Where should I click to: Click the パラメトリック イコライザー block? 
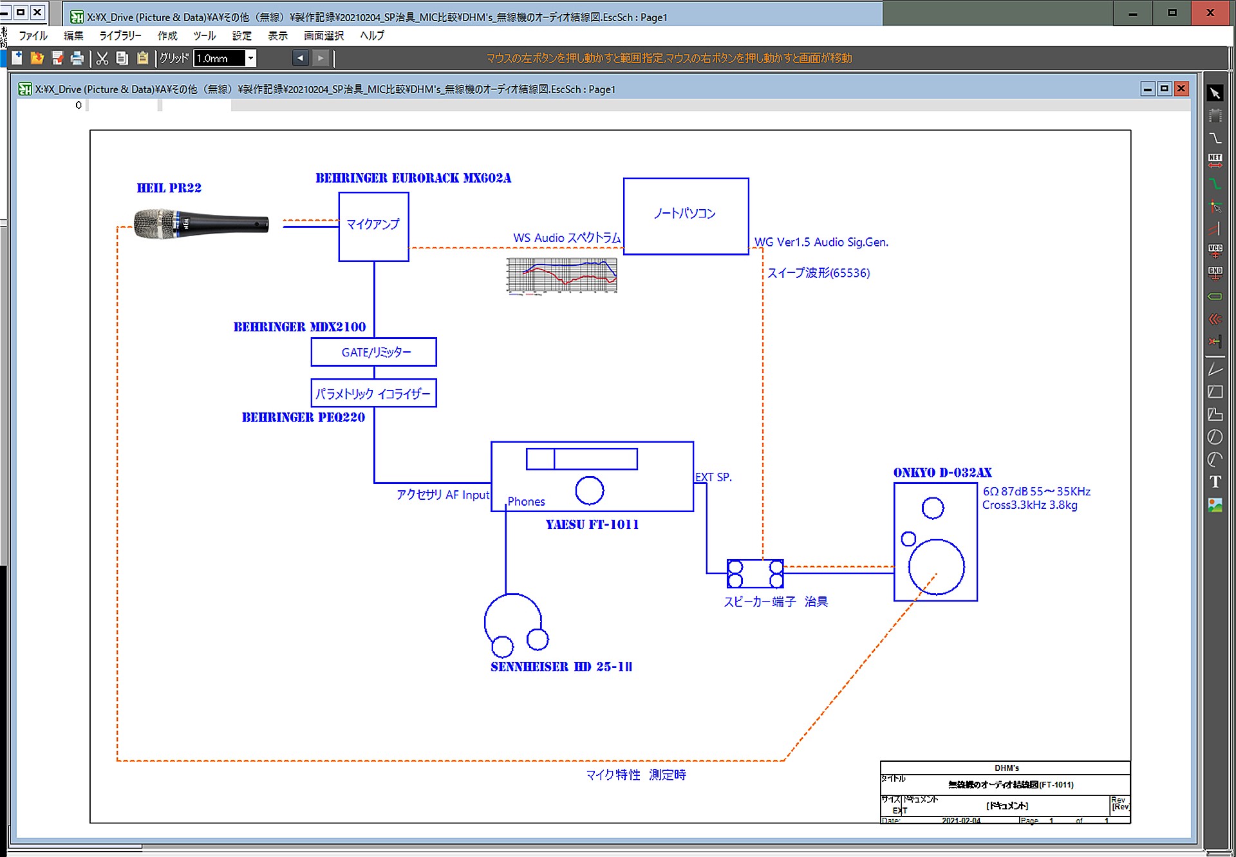373,393
